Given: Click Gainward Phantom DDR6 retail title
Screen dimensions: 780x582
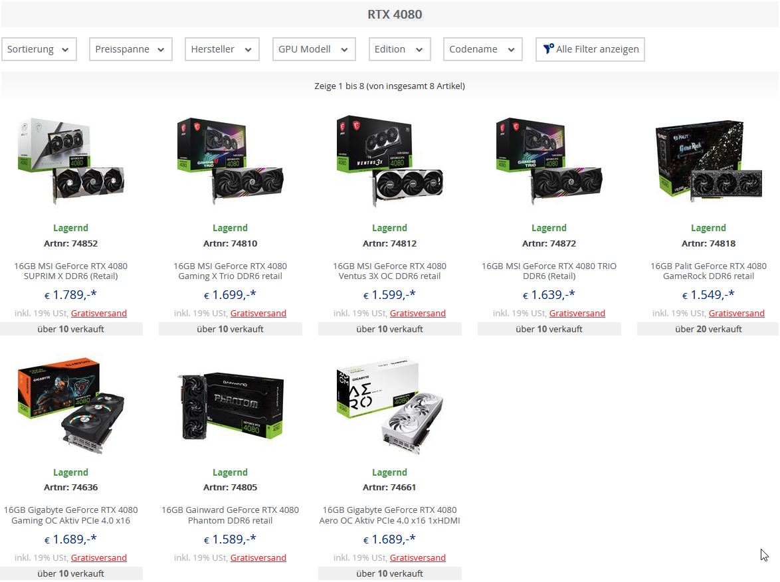Looking at the screenshot, I should click(231, 516).
